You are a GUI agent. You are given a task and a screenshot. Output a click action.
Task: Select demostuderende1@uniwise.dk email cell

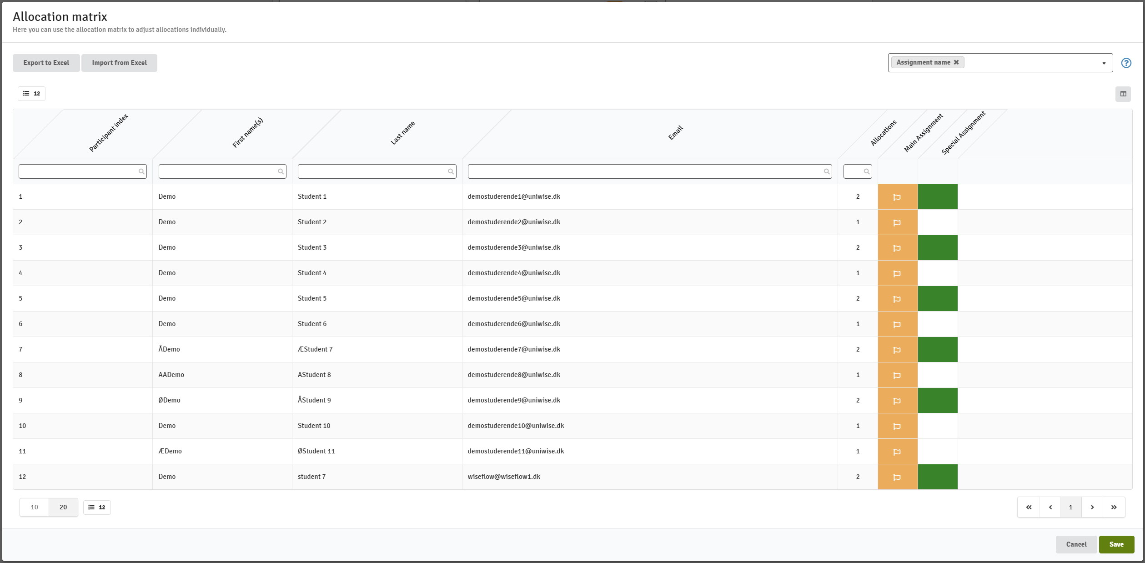tap(514, 196)
